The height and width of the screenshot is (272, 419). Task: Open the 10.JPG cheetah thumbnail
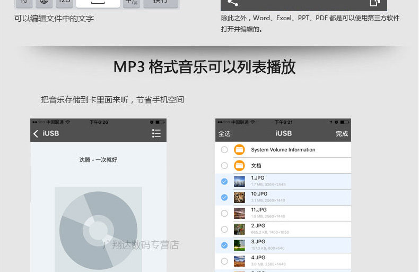pyautogui.click(x=239, y=198)
